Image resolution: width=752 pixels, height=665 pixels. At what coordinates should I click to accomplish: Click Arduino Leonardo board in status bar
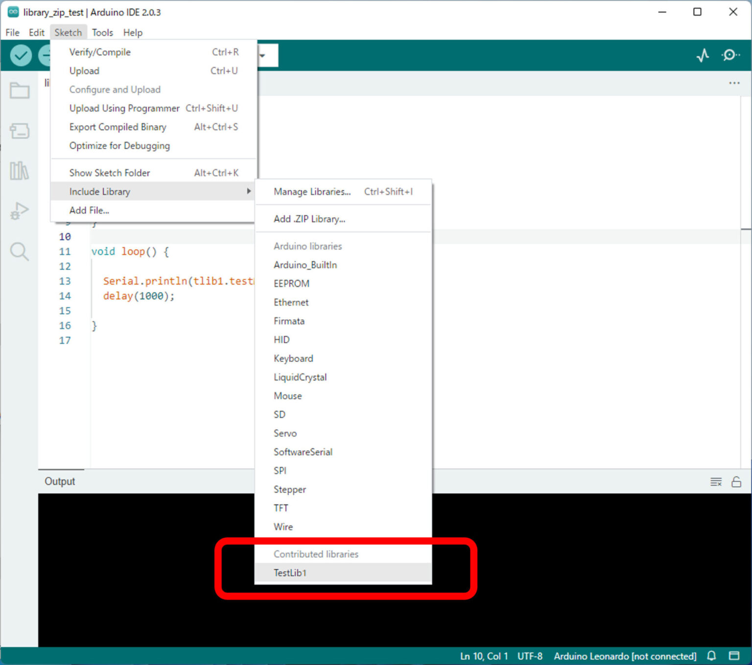624,656
